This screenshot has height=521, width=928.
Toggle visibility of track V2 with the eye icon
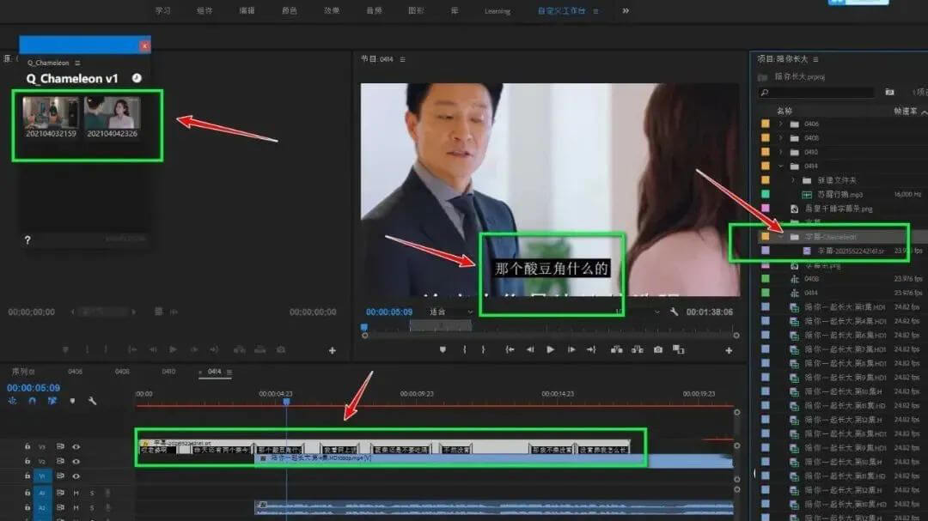[75, 462]
